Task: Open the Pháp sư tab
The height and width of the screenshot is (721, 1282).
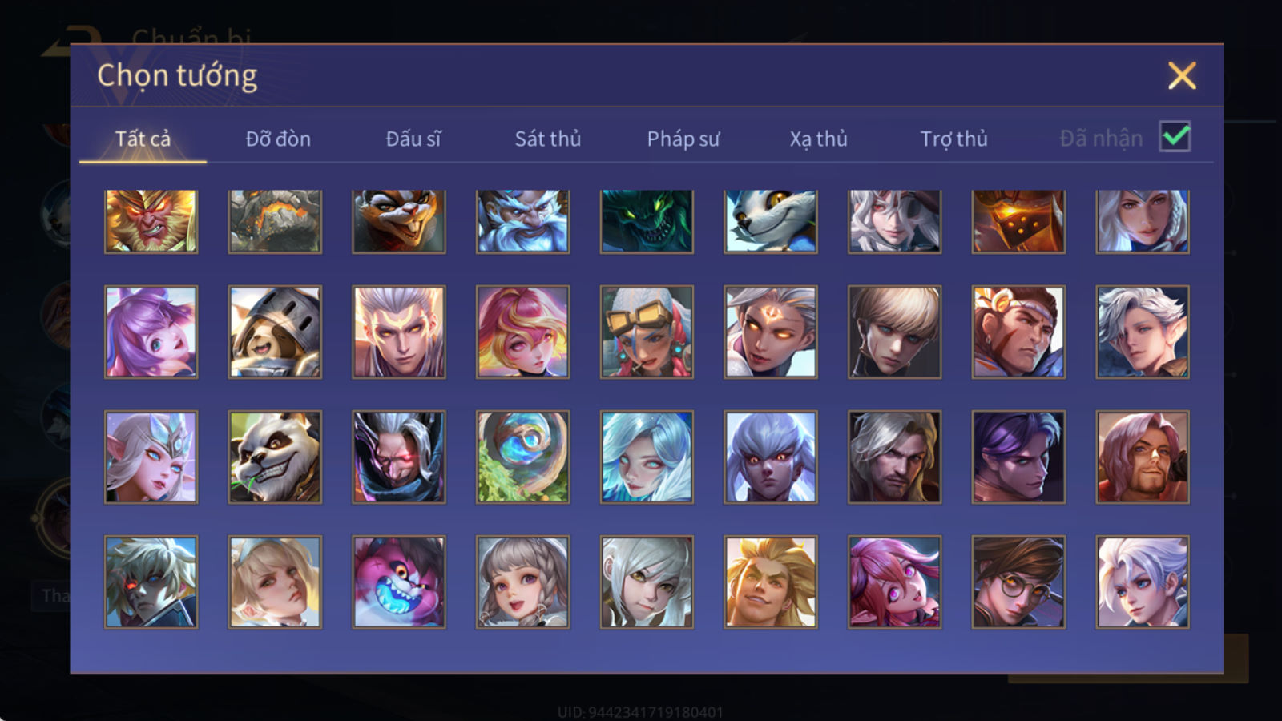Action: click(x=683, y=139)
